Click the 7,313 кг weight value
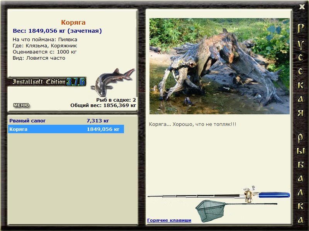The width and height of the screenshot is (309, 231). point(98,121)
